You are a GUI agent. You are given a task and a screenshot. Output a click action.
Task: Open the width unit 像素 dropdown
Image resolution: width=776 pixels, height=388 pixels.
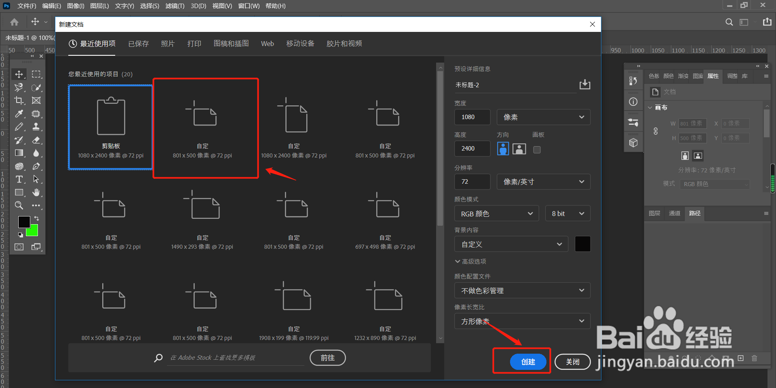click(x=543, y=117)
